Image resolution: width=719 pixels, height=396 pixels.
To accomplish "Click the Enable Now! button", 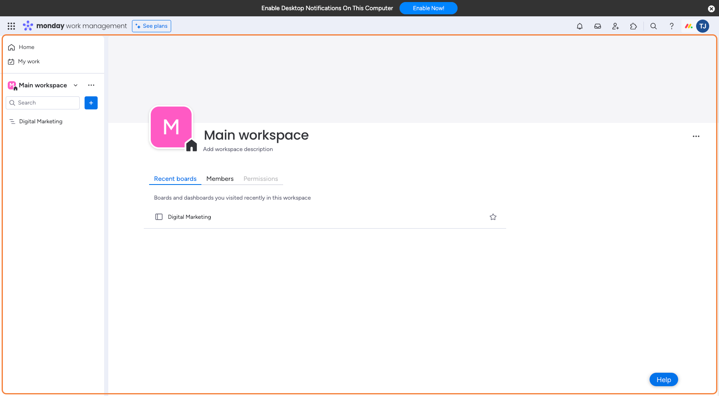I will pos(428,8).
